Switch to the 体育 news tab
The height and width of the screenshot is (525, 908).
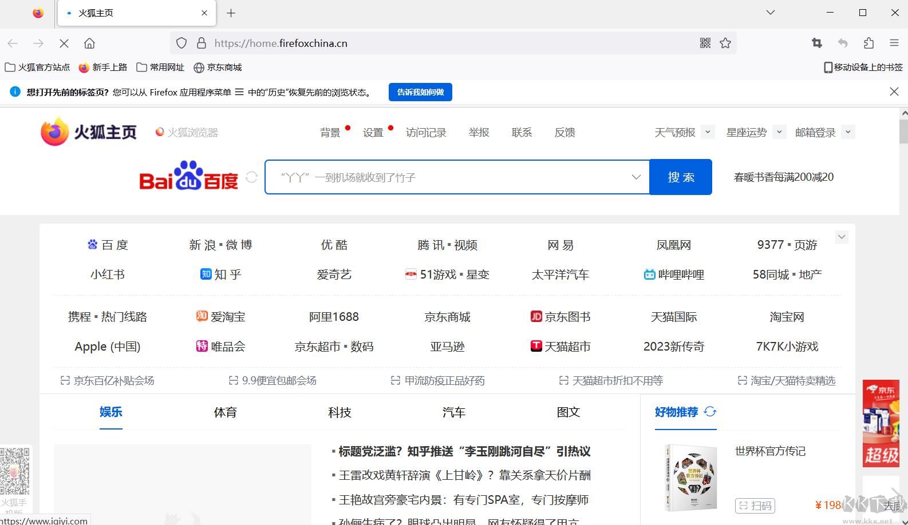[x=225, y=412]
